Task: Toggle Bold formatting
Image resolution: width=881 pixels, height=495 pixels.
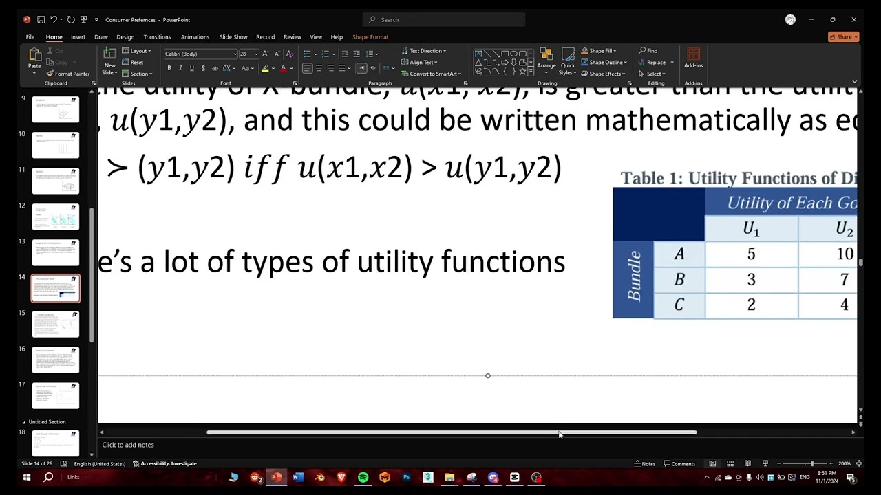Action: (169, 68)
